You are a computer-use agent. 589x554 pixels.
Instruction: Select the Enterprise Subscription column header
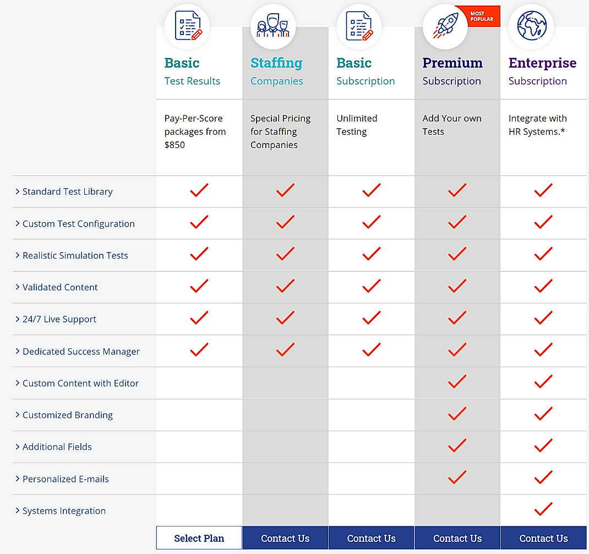542,70
